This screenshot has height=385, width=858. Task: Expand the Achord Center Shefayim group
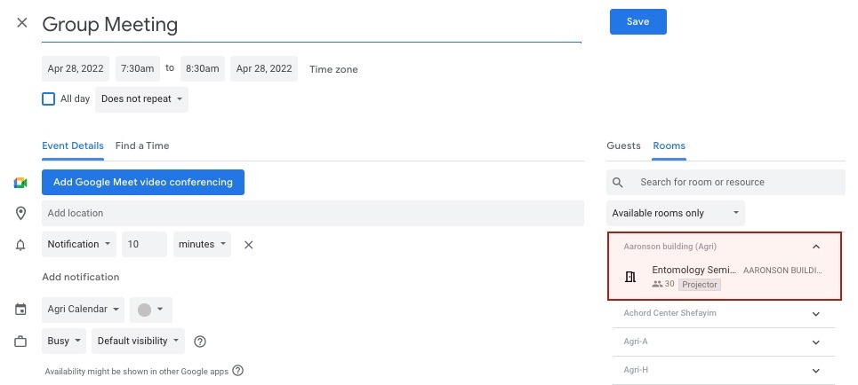[816, 313]
